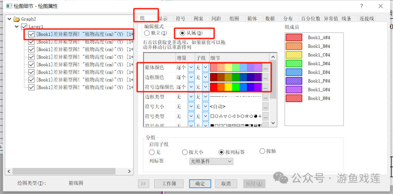Toggle the Layer1 checkbox

[24, 27]
